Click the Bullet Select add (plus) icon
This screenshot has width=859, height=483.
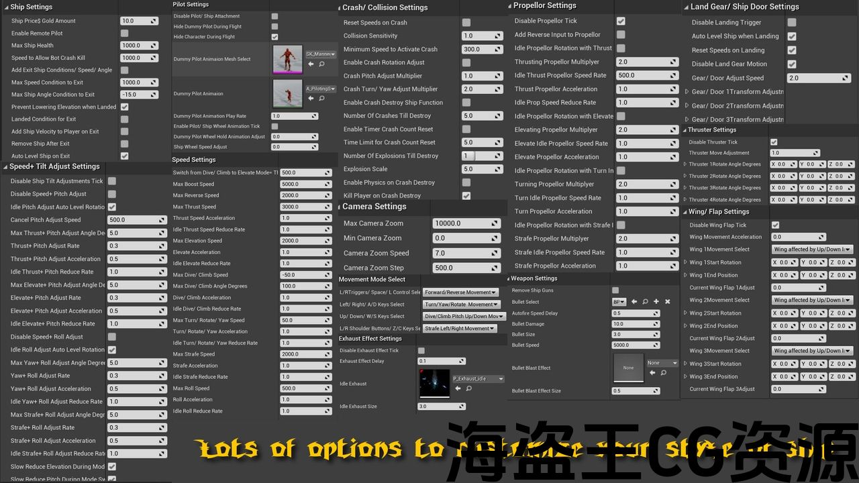(656, 302)
